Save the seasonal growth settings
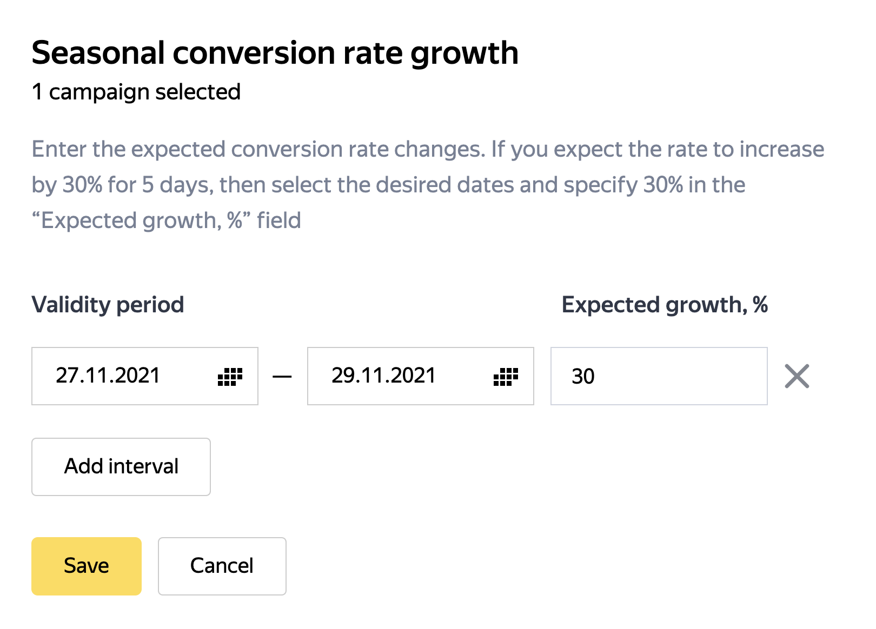Viewport: 876px width, 629px height. tap(87, 566)
